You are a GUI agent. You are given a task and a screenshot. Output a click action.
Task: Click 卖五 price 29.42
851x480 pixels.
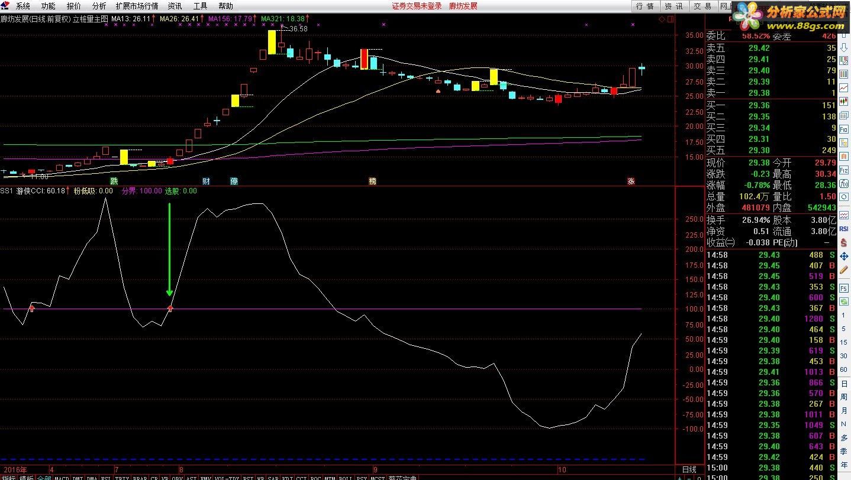[759, 48]
